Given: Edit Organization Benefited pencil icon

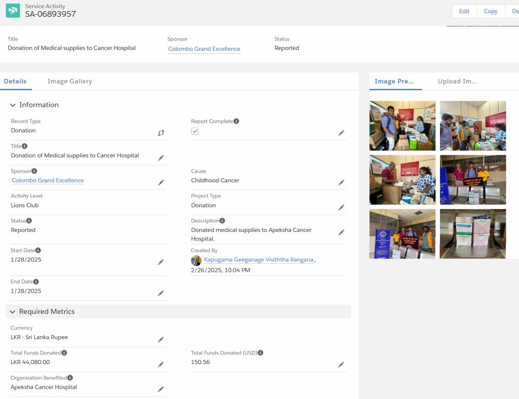Looking at the screenshot, I should coord(161,389).
